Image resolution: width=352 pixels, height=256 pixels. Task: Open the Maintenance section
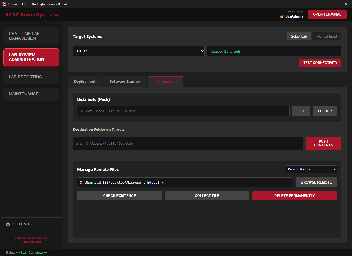[31, 94]
